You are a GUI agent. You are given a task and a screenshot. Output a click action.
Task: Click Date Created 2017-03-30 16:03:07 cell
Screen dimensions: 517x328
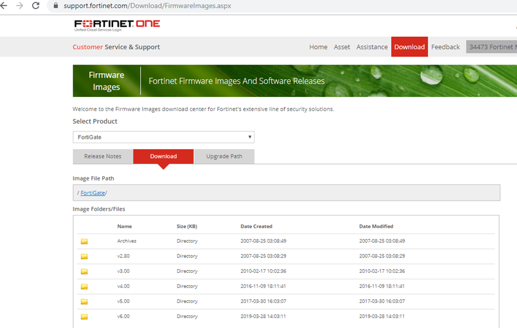pyautogui.click(x=263, y=301)
